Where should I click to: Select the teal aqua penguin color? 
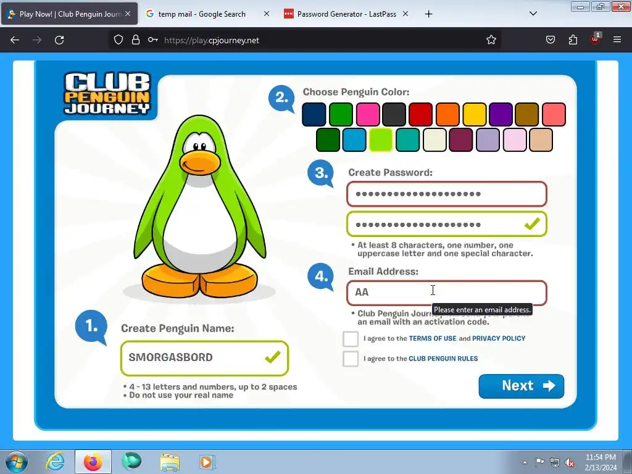pyautogui.click(x=407, y=140)
